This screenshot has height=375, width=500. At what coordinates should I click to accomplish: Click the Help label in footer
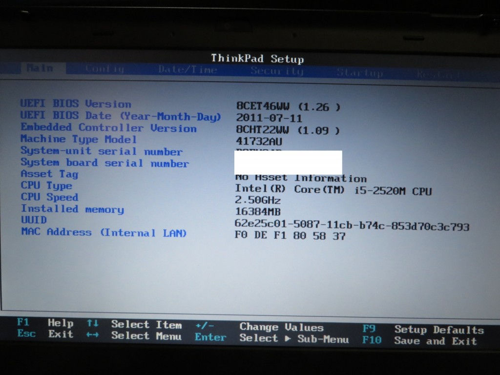click(x=61, y=323)
